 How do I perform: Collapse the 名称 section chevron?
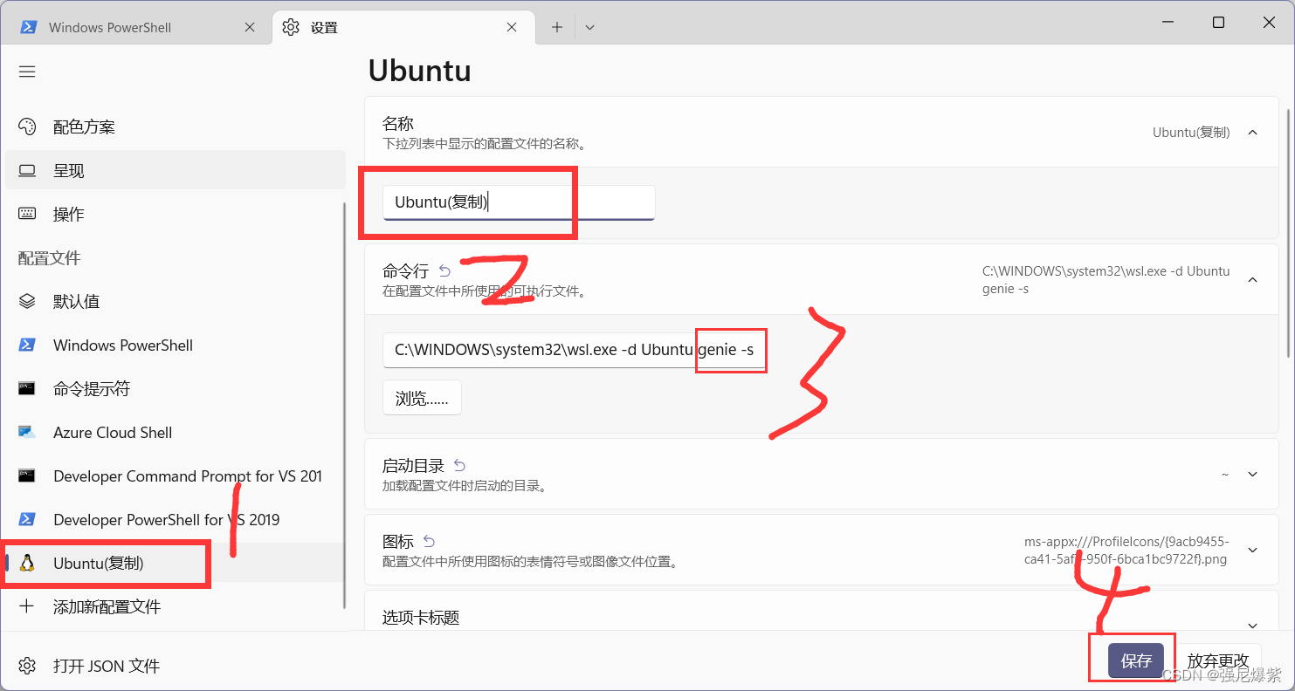click(1252, 133)
